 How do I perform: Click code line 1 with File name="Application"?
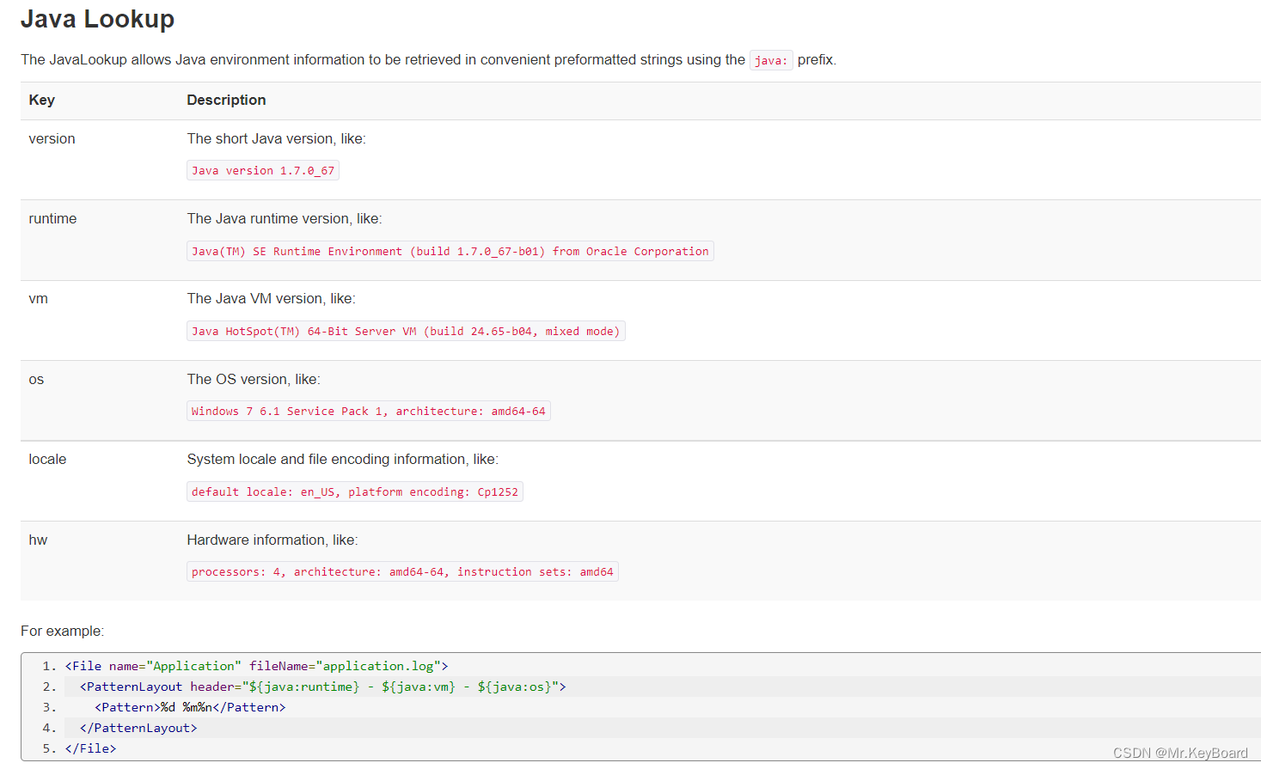(256, 666)
